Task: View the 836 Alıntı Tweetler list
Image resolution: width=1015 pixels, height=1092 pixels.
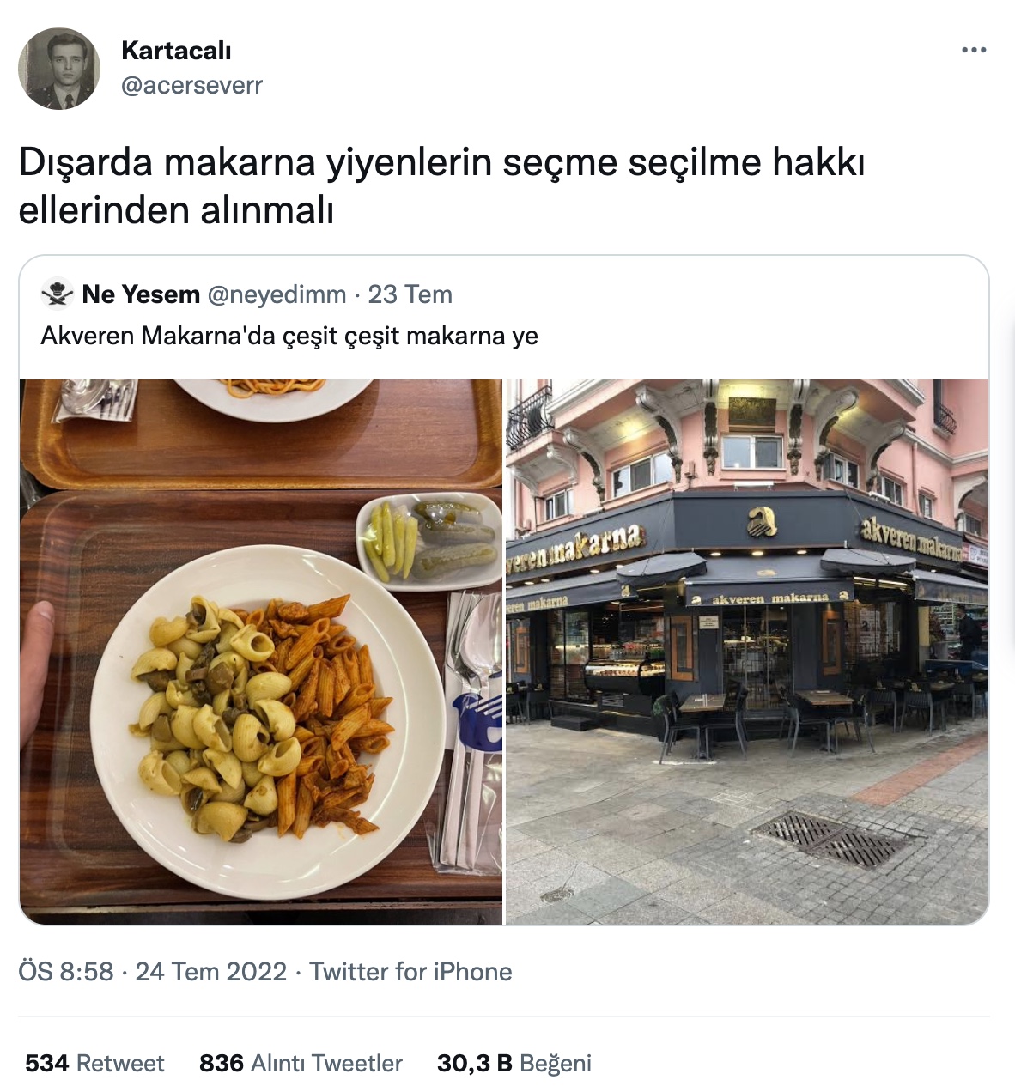Action: point(301,1064)
